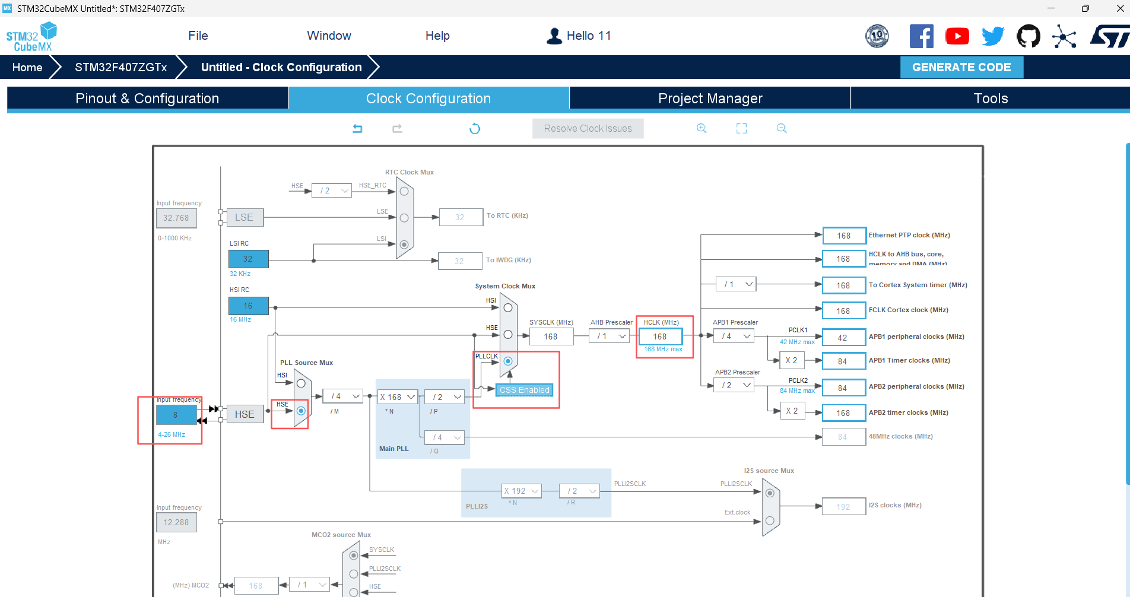Image resolution: width=1130 pixels, height=597 pixels.
Task: Open the File menu
Action: click(x=198, y=36)
